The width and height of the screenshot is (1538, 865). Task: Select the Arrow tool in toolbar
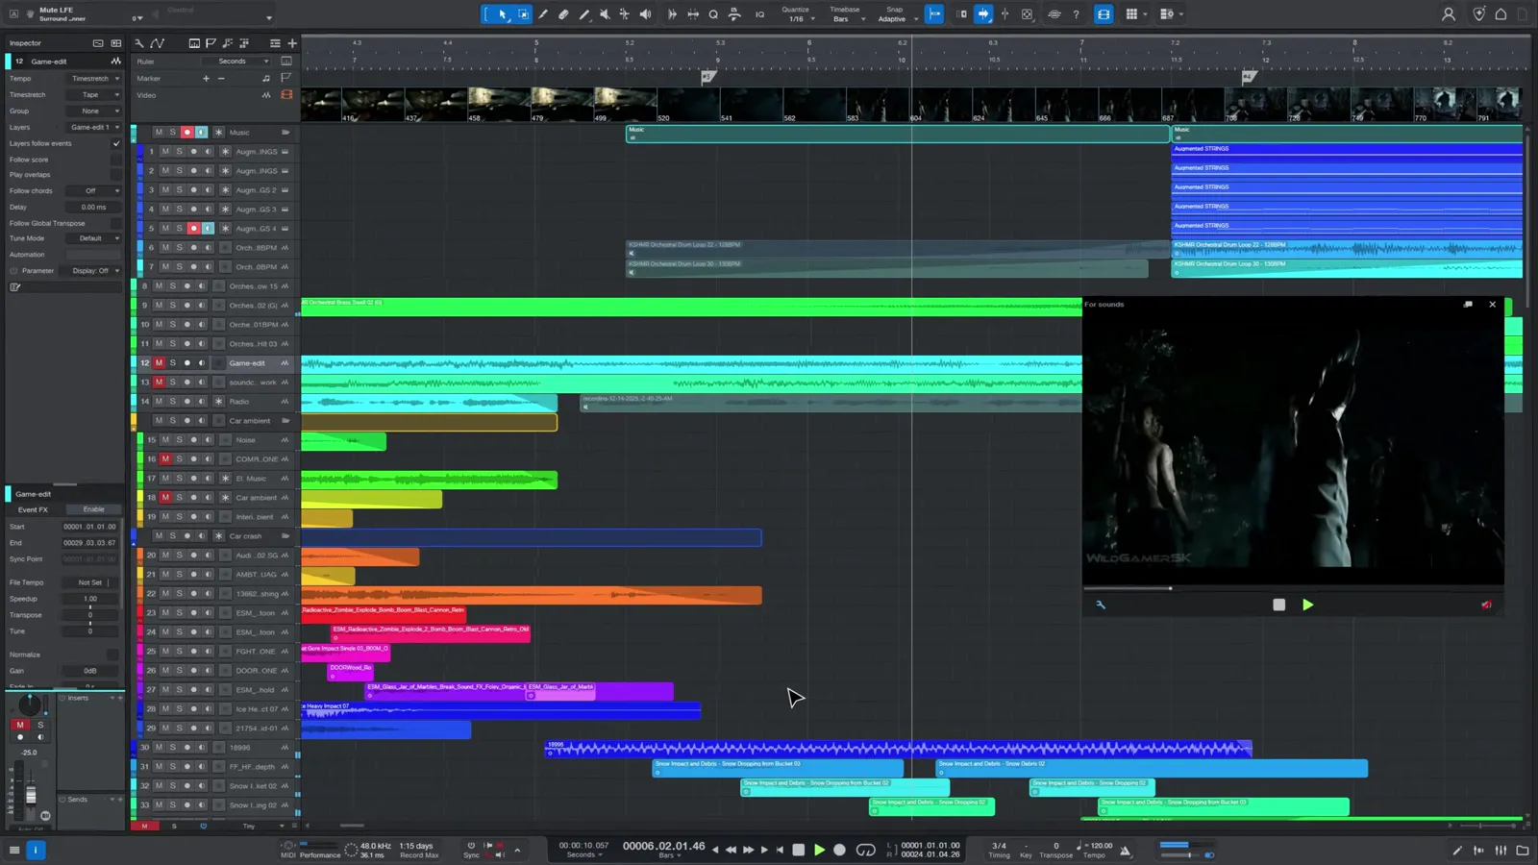click(x=503, y=14)
